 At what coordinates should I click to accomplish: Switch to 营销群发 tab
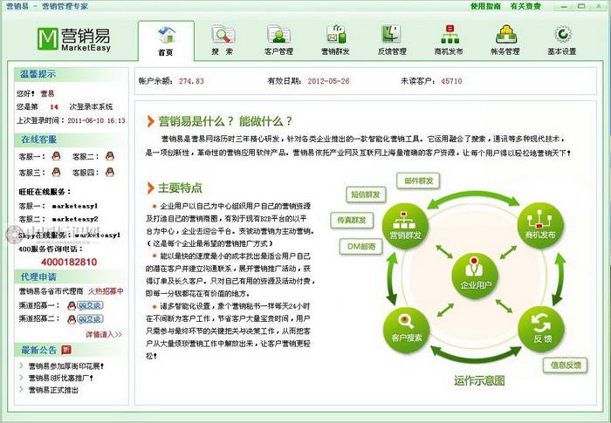tap(335, 41)
